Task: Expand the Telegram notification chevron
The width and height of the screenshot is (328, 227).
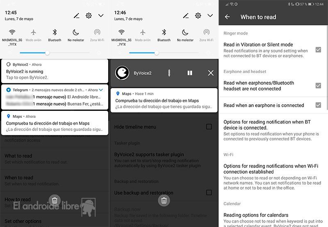Action: click(101, 90)
